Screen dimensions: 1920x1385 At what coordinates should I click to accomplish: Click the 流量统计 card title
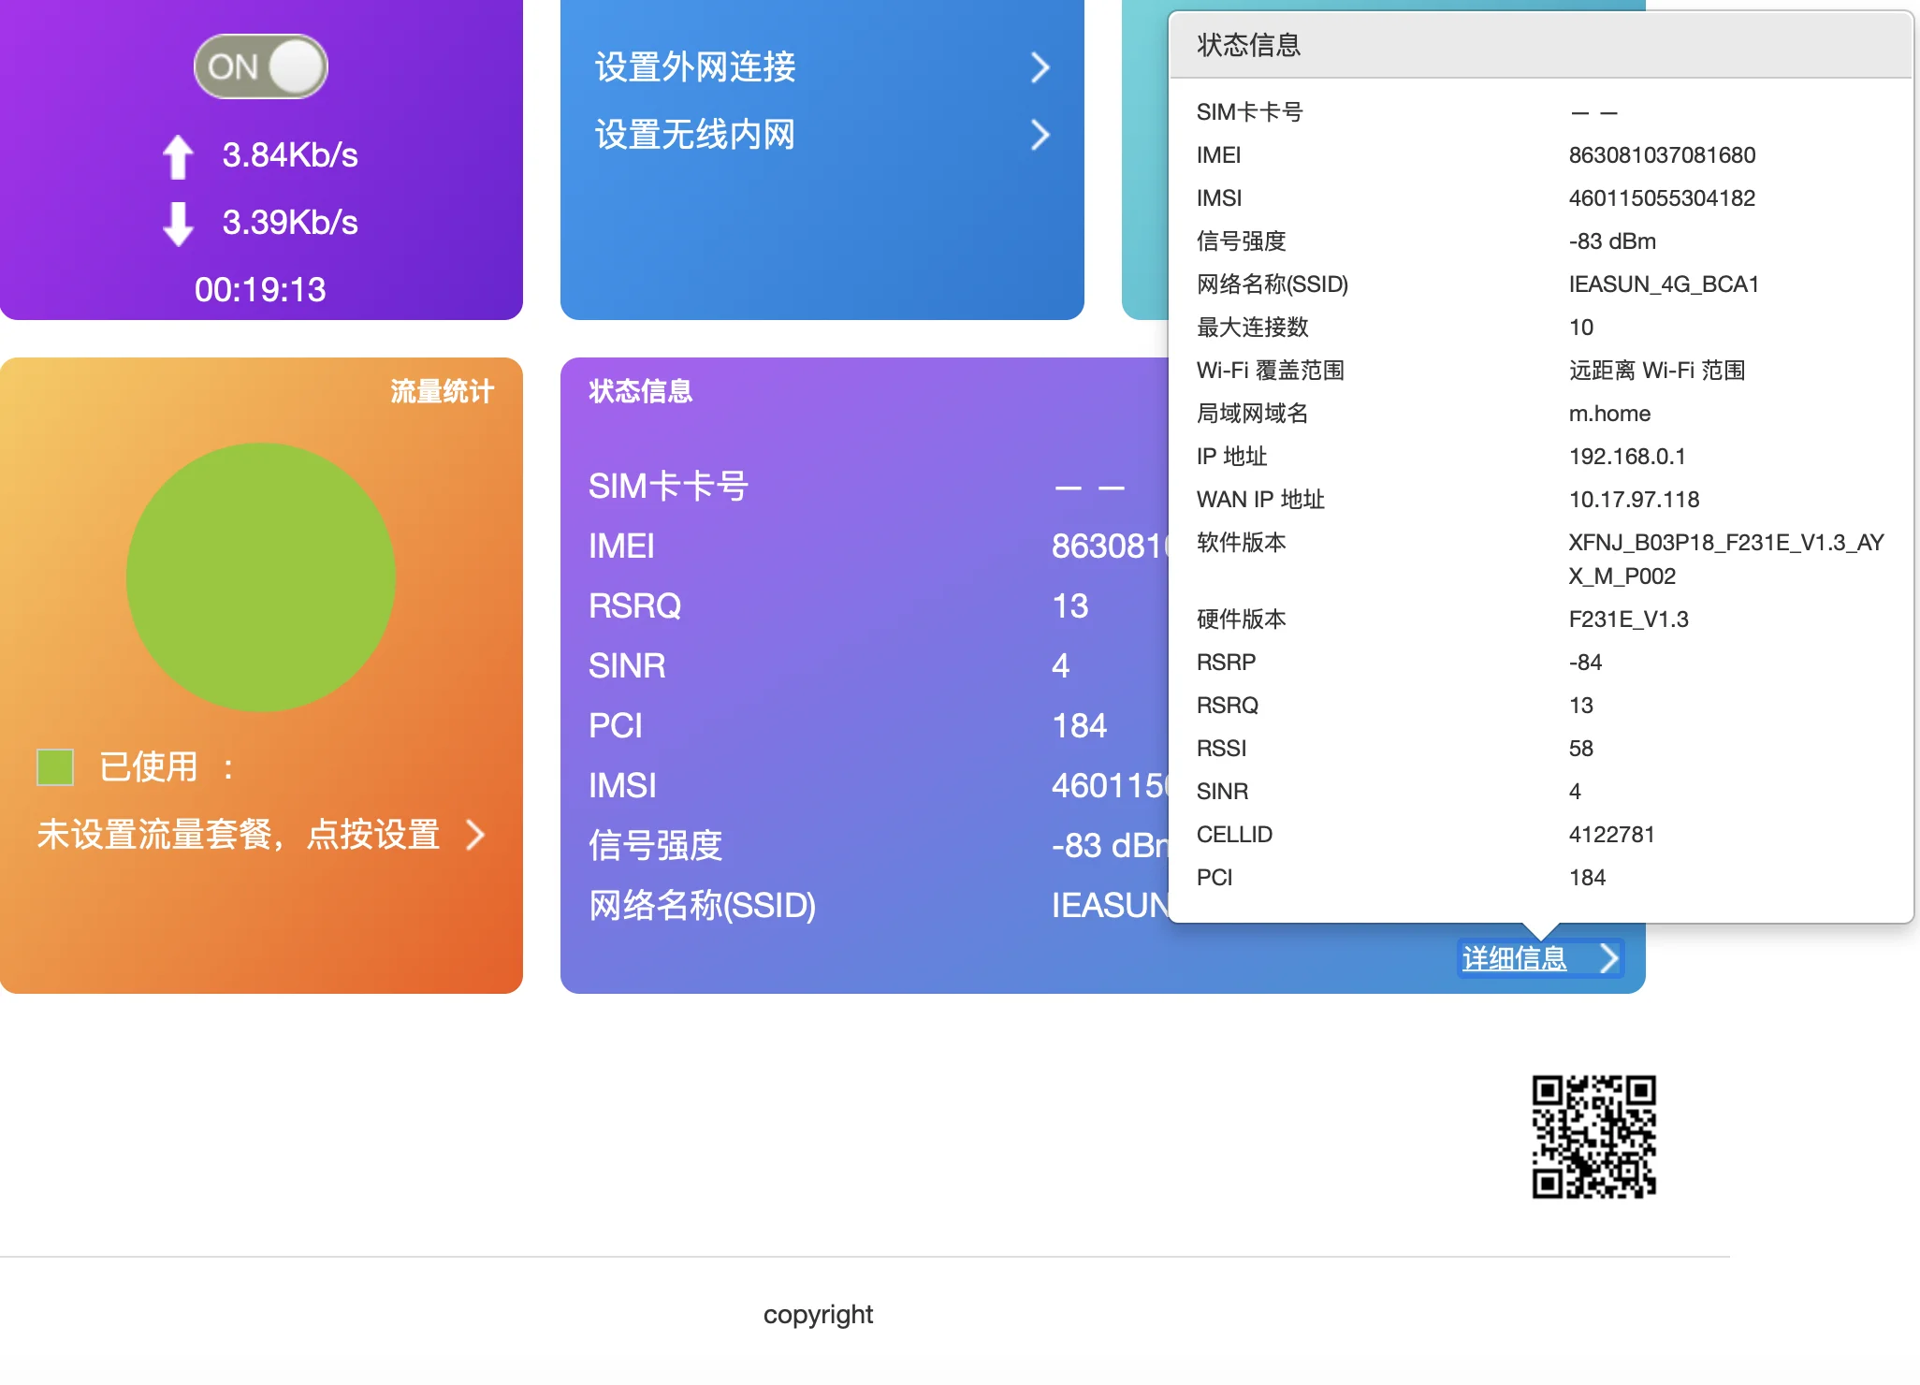pos(442,391)
